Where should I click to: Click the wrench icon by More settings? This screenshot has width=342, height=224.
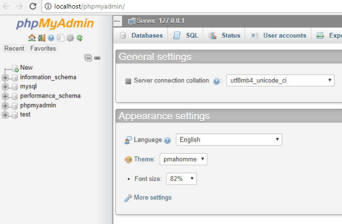[x=128, y=197]
